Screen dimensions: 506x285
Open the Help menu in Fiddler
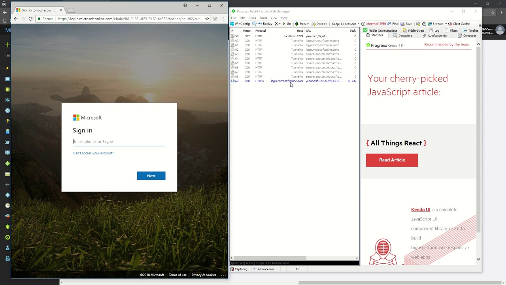pos(284,18)
